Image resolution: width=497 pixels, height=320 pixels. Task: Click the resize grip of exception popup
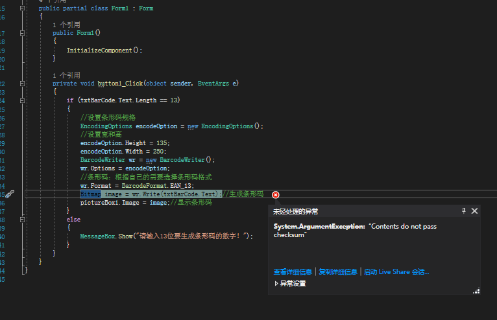click(x=476, y=291)
